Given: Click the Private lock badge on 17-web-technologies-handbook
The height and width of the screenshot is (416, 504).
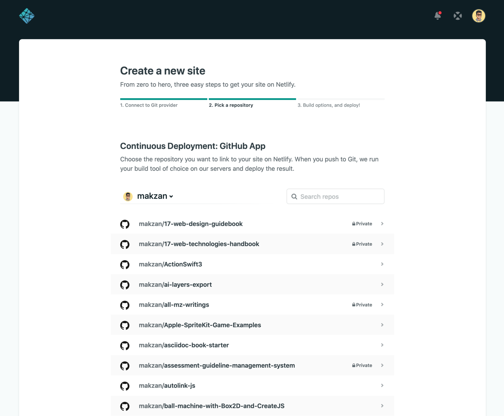Looking at the screenshot, I should 362,244.
